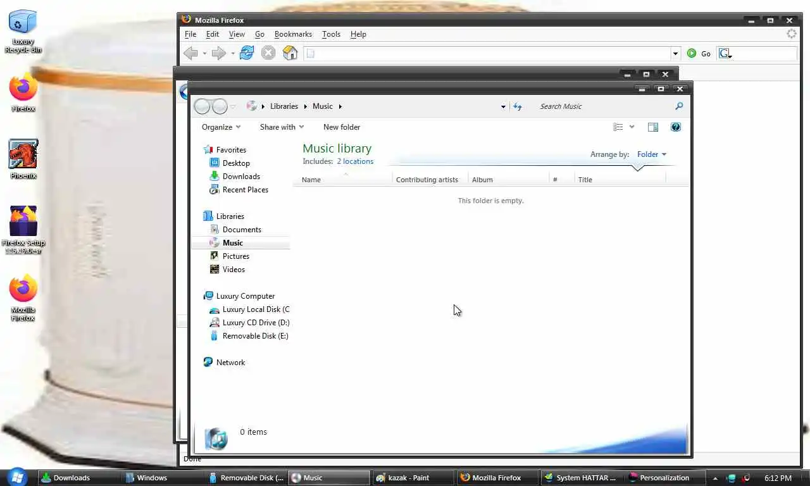Open Luxury Recycle Bin desktop icon
810x486 pixels.
click(23, 30)
